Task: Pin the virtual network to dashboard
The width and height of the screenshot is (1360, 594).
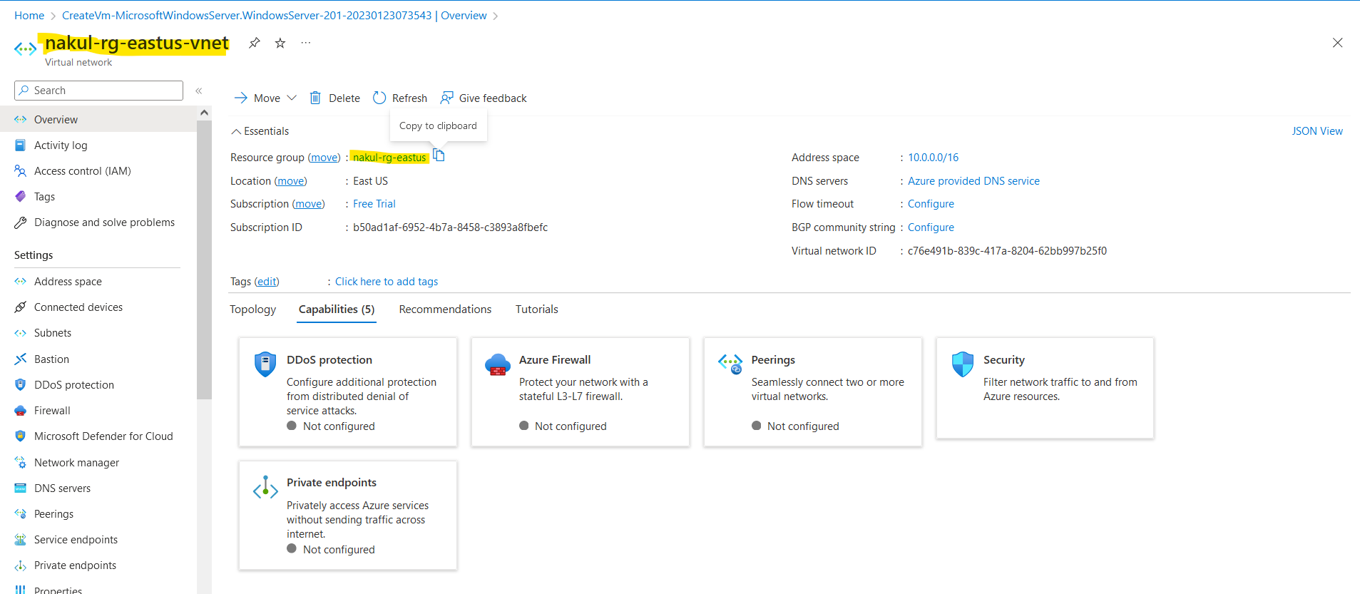Action: [x=254, y=43]
